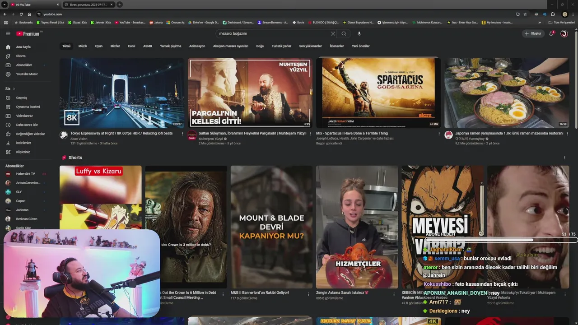Reload the page with refresh icon

21,14
